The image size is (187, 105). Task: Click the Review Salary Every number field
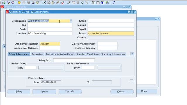[31, 68]
